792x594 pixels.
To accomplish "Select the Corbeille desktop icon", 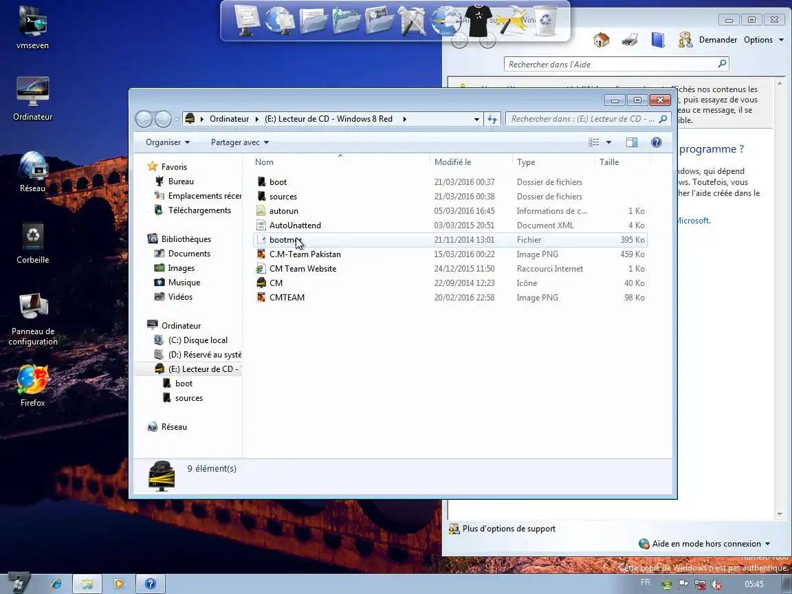I will [x=32, y=243].
